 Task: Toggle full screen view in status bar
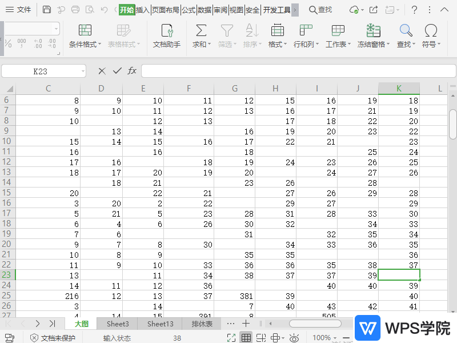click(x=231, y=338)
